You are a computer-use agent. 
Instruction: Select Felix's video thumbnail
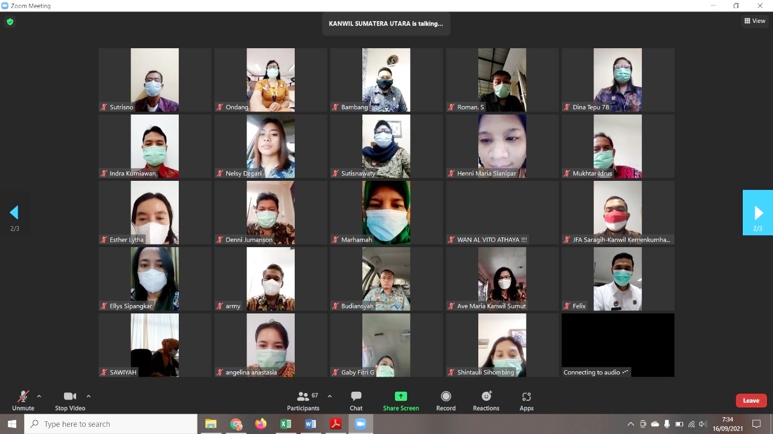(x=617, y=278)
